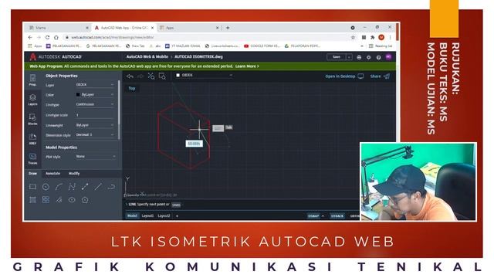Reload the page in the browser

47,38
